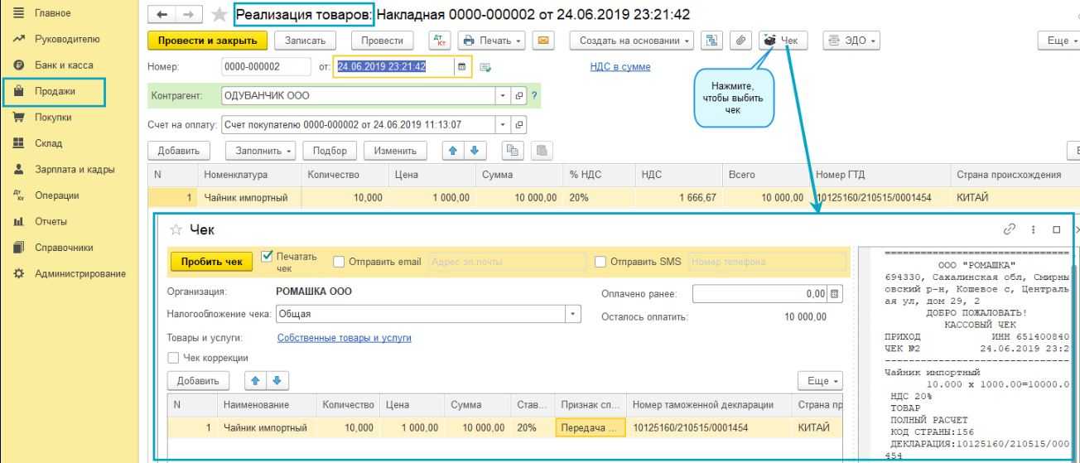Click the Пробить чек button
Image resolution: width=1080 pixels, height=463 pixels.
pos(211,263)
